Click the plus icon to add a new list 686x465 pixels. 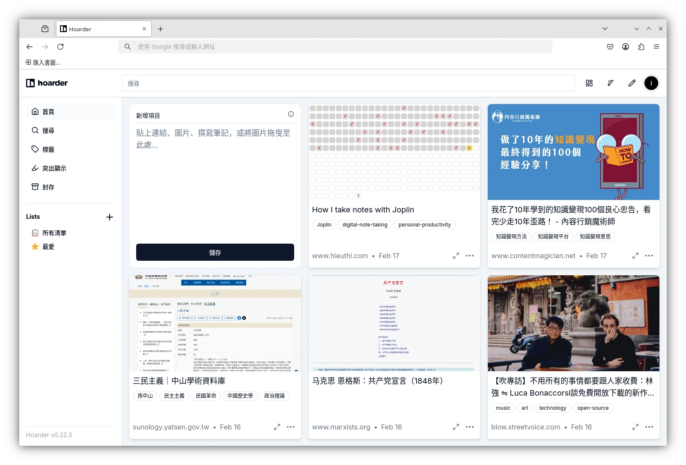[110, 217]
